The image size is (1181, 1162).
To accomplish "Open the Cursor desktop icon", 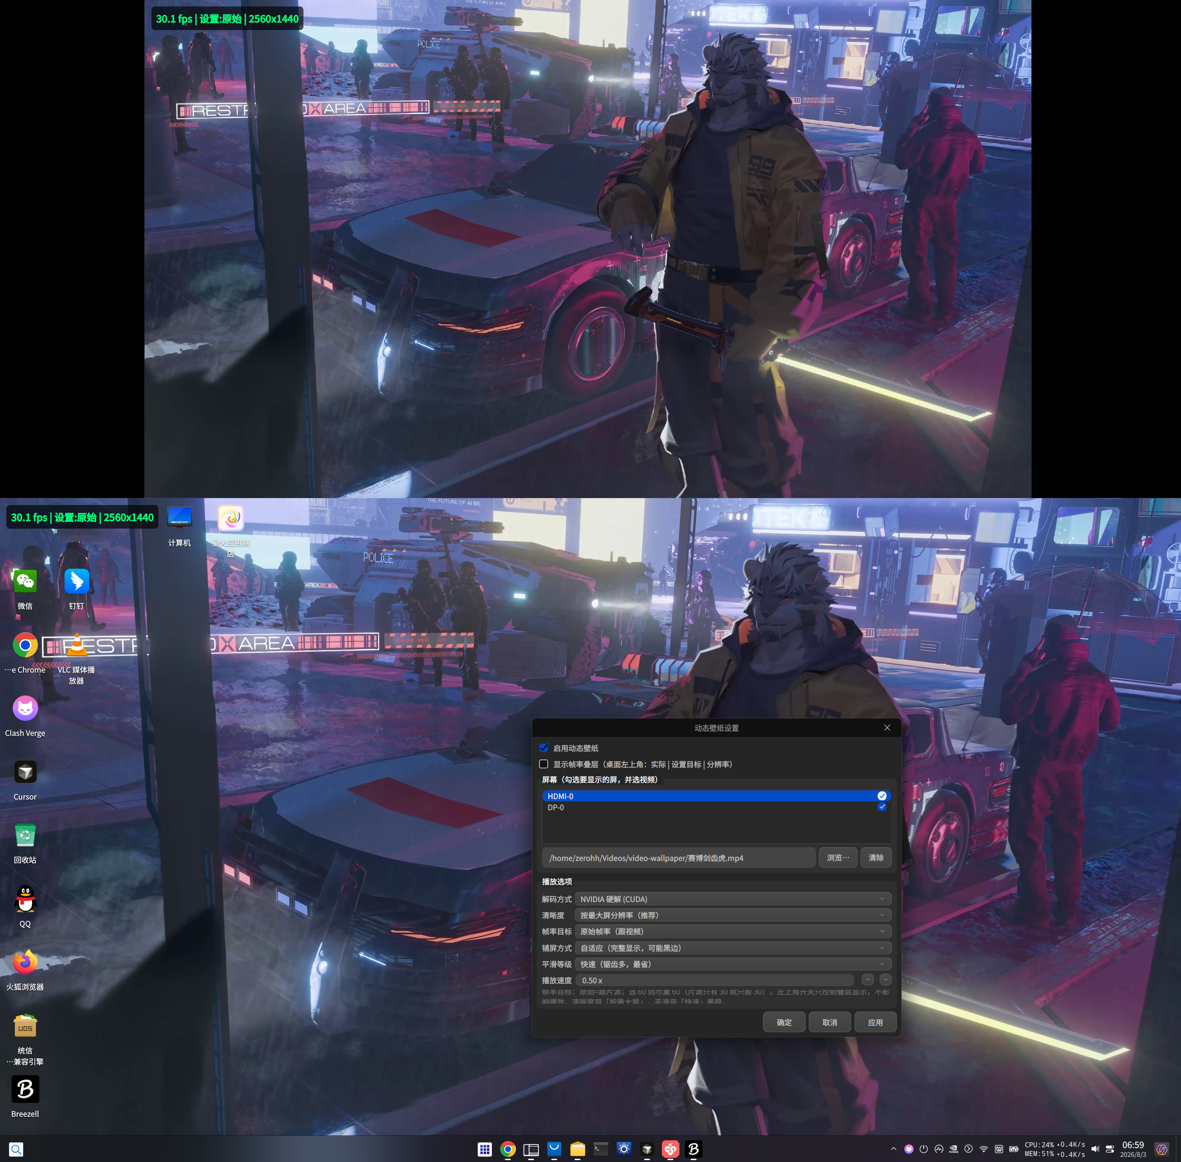I will click(25, 772).
